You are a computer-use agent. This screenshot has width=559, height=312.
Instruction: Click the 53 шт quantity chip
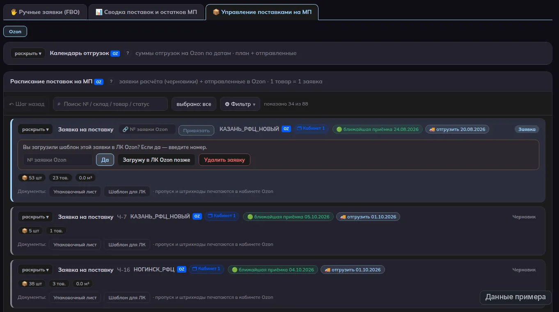pyautogui.click(x=32, y=178)
